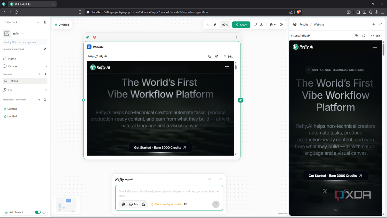The image size is (387, 218).
Task: Collapse the Refly Agent panel
Action: 221,179
